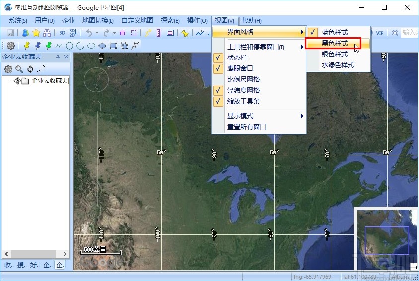Image resolution: width=419 pixels, height=281 pixels.
Task: Choose 银色样式 silver style
Action: pyautogui.click(x=338, y=54)
